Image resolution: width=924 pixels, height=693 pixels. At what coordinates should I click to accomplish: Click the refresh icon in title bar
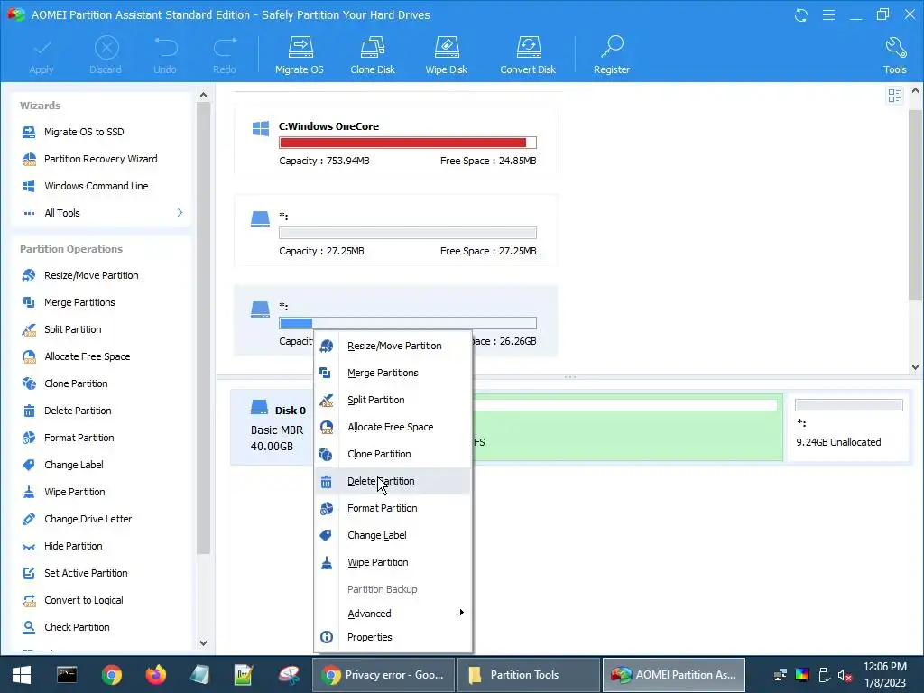tap(801, 14)
